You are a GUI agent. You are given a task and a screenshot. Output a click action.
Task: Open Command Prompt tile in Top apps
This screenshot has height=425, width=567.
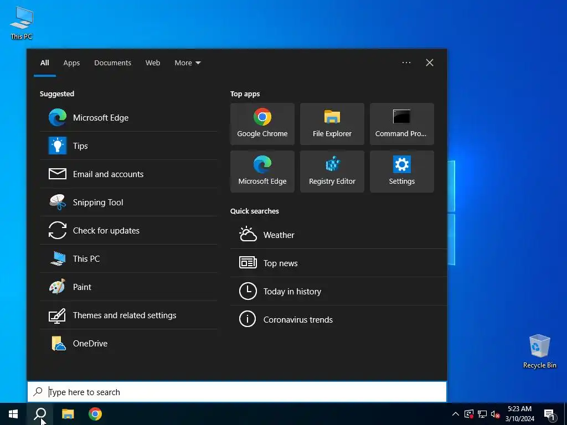click(x=402, y=124)
